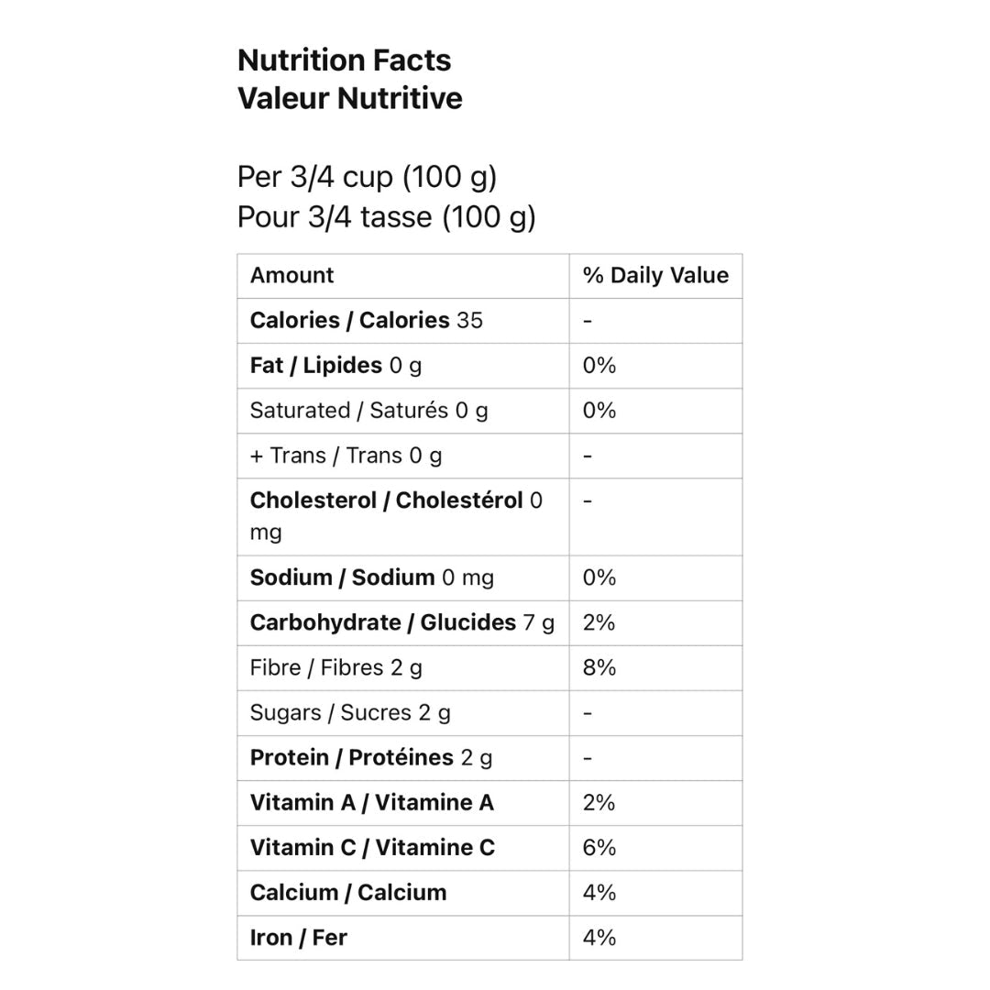Image resolution: width=990 pixels, height=990 pixels.
Task: Click the Carbohydrate / Glucides 7 g cell
Action: 401,622
